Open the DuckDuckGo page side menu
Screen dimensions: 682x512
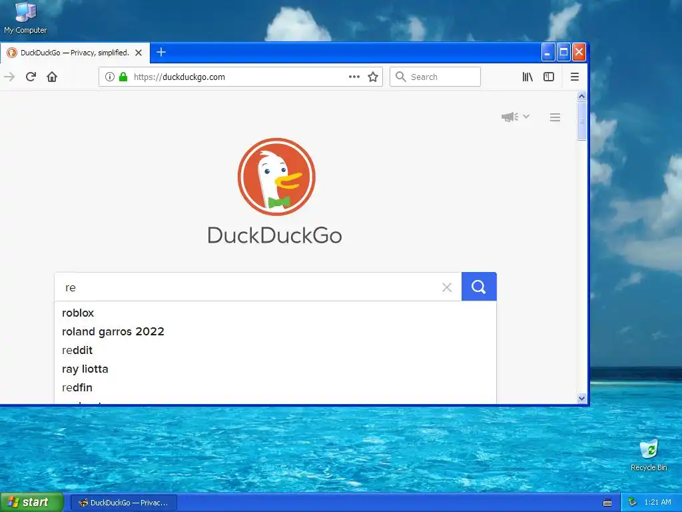(x=555, y=117)
